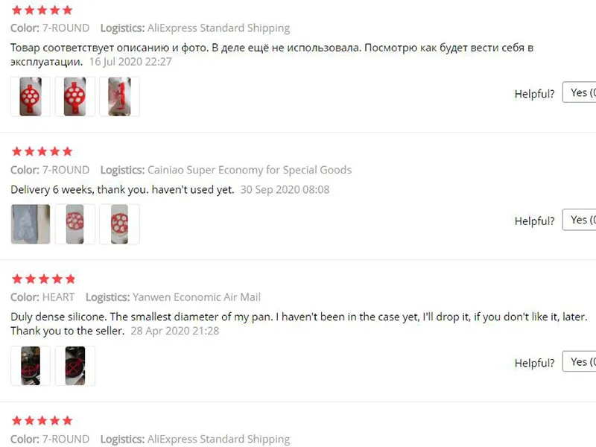Mark 30 Sep 2020 review as helpful Yes
Image resolution: width=596 pixels, height=447 pixels.
coord(580,220)
